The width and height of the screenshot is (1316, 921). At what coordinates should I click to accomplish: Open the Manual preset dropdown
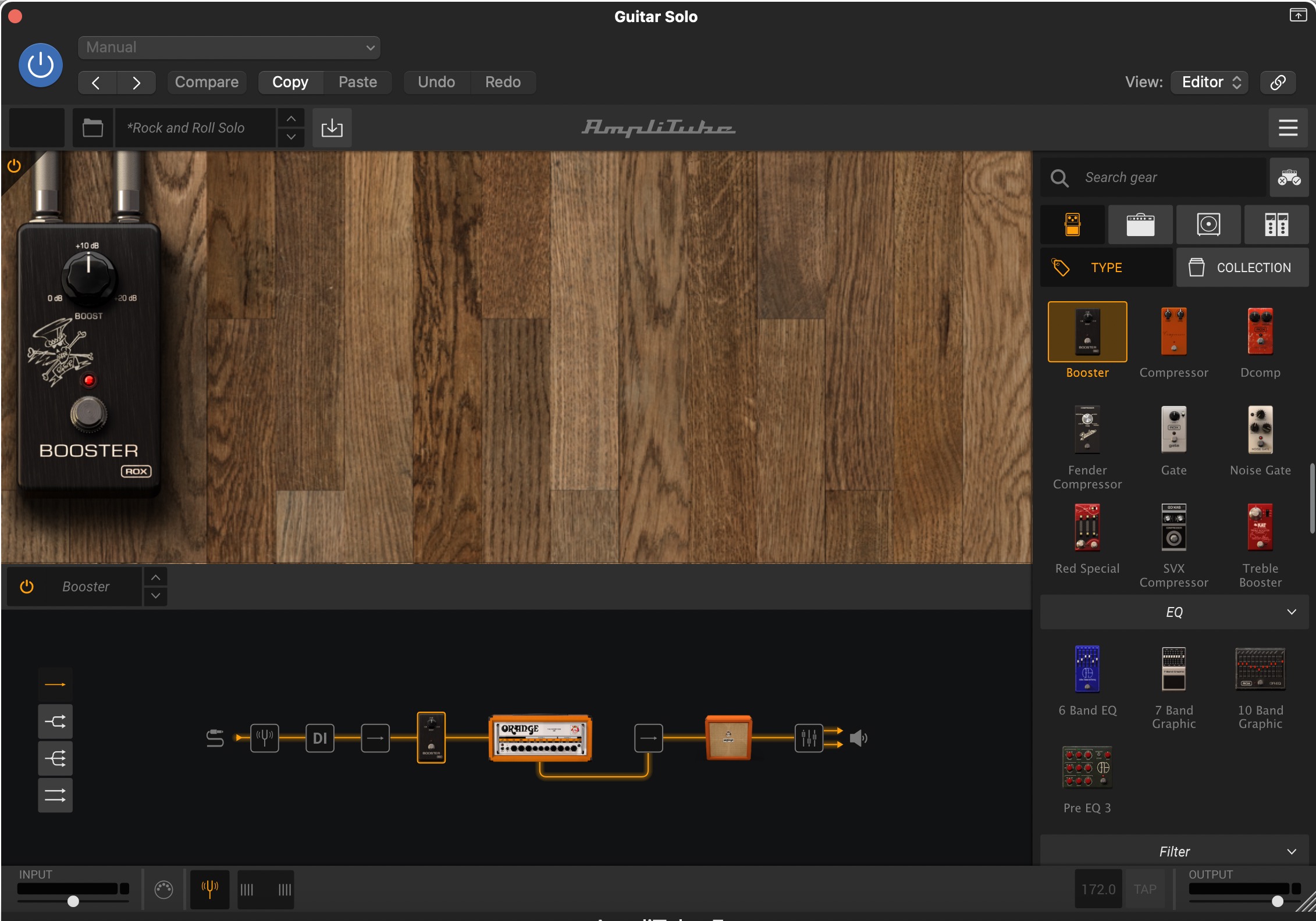229,47
